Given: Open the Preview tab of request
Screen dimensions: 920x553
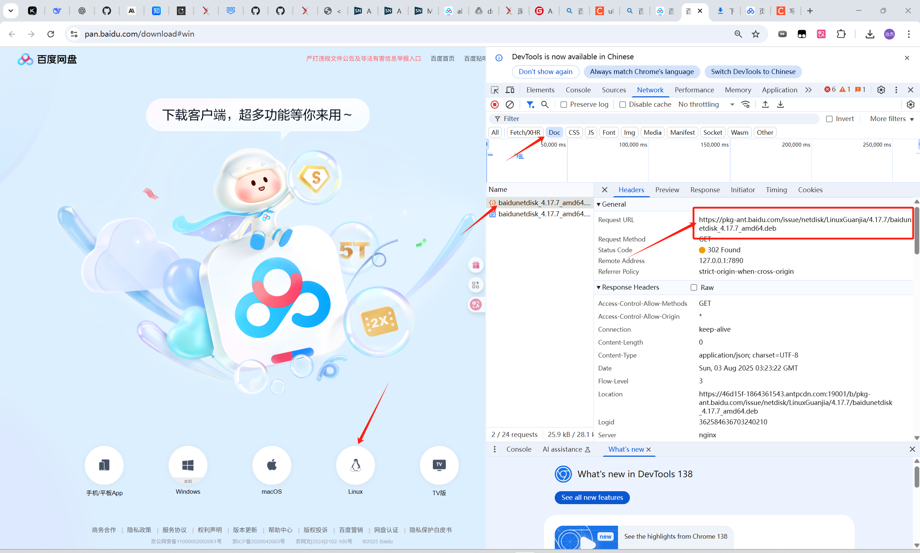Looking at the screenshot, I should coord(667,190).
